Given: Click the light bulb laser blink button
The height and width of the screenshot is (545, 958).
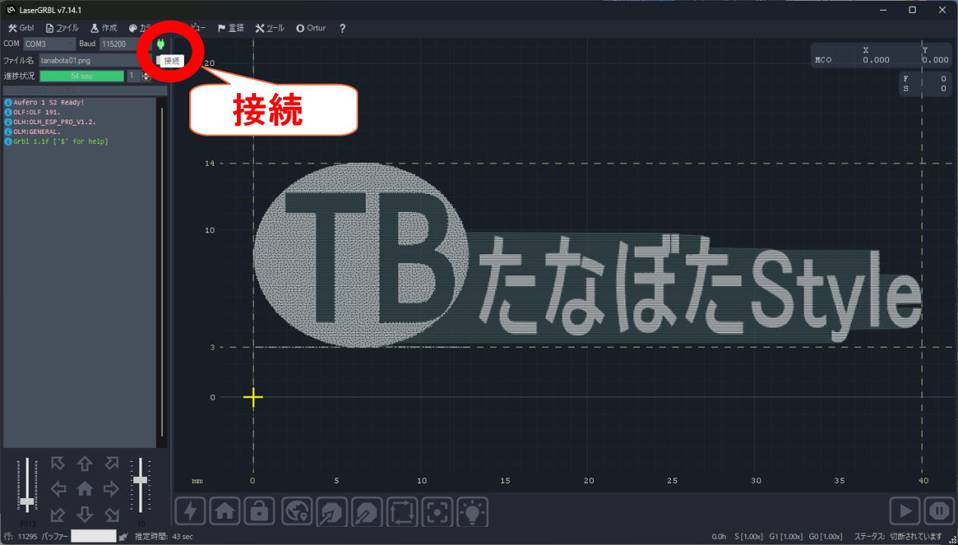Looking at the screenshot, I should click(473, 512).
